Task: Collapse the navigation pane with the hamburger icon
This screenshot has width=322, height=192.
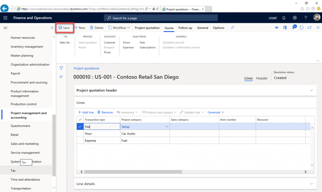Action: (x=5, y=28)
